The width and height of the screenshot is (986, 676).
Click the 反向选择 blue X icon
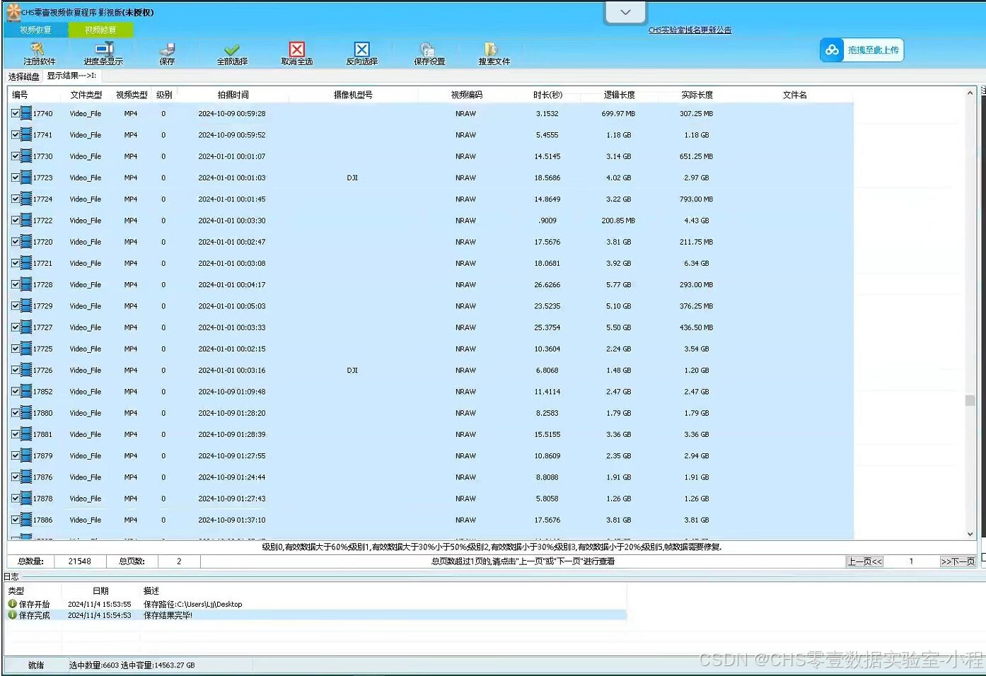361,49
